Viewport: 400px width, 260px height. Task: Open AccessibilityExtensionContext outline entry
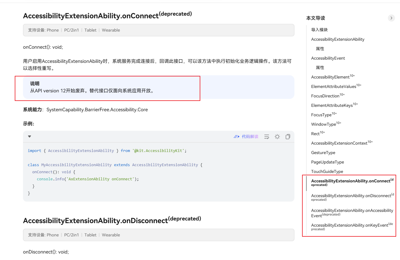tap(342, 143)
